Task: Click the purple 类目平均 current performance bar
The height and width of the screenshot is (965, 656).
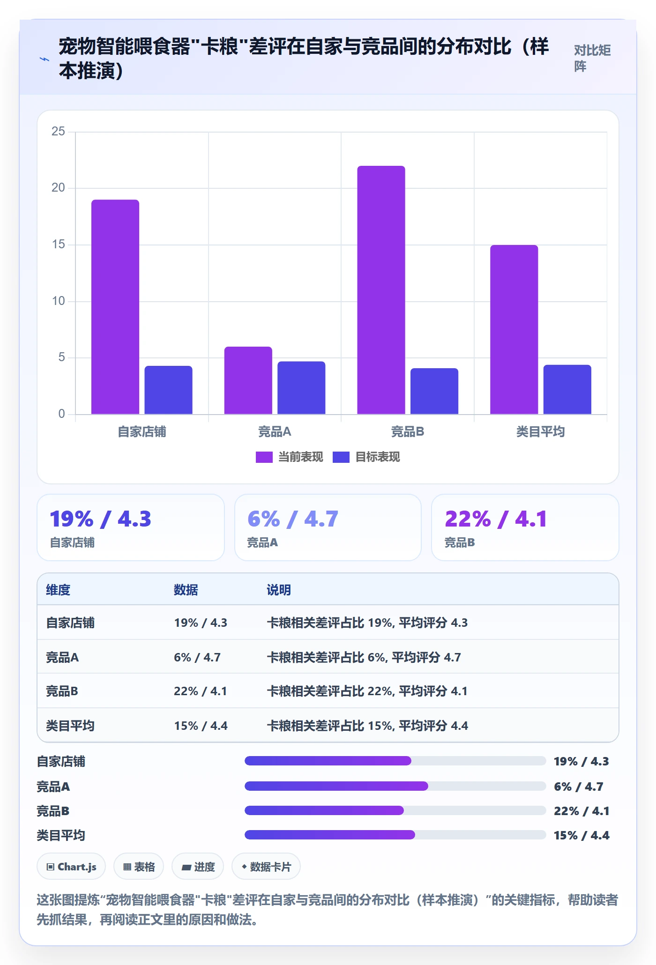Action: 514,329
